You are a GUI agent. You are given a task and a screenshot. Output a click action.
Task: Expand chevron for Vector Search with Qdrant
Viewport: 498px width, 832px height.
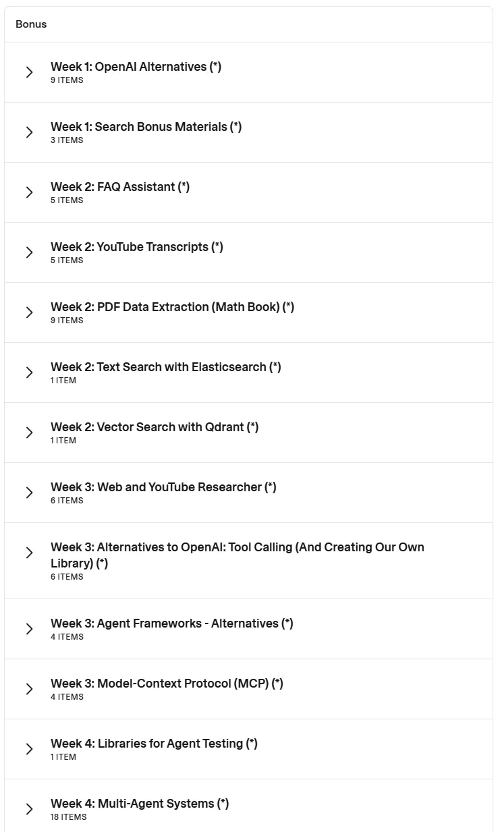[29, 433]
